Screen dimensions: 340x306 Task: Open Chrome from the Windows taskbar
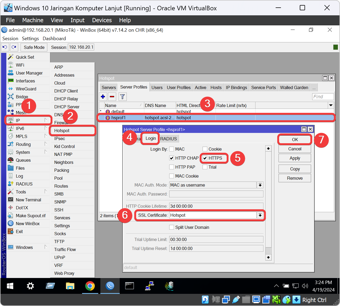click(x=90, y=286)
